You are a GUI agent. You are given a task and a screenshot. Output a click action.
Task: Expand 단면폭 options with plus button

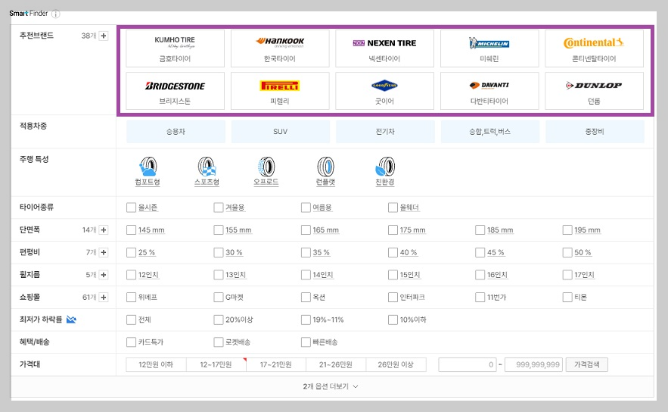pyautogui.click(x=104, y=230)
